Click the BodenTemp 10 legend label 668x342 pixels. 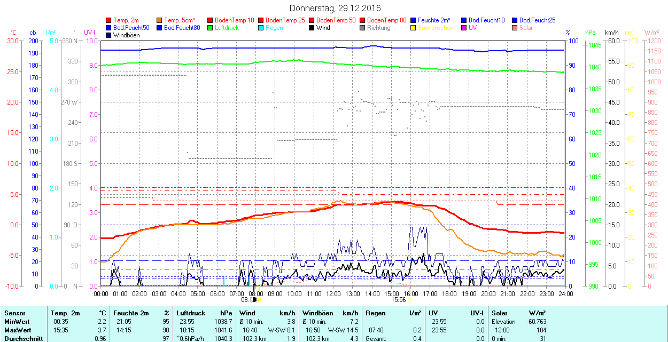click(x=235, y=20)
